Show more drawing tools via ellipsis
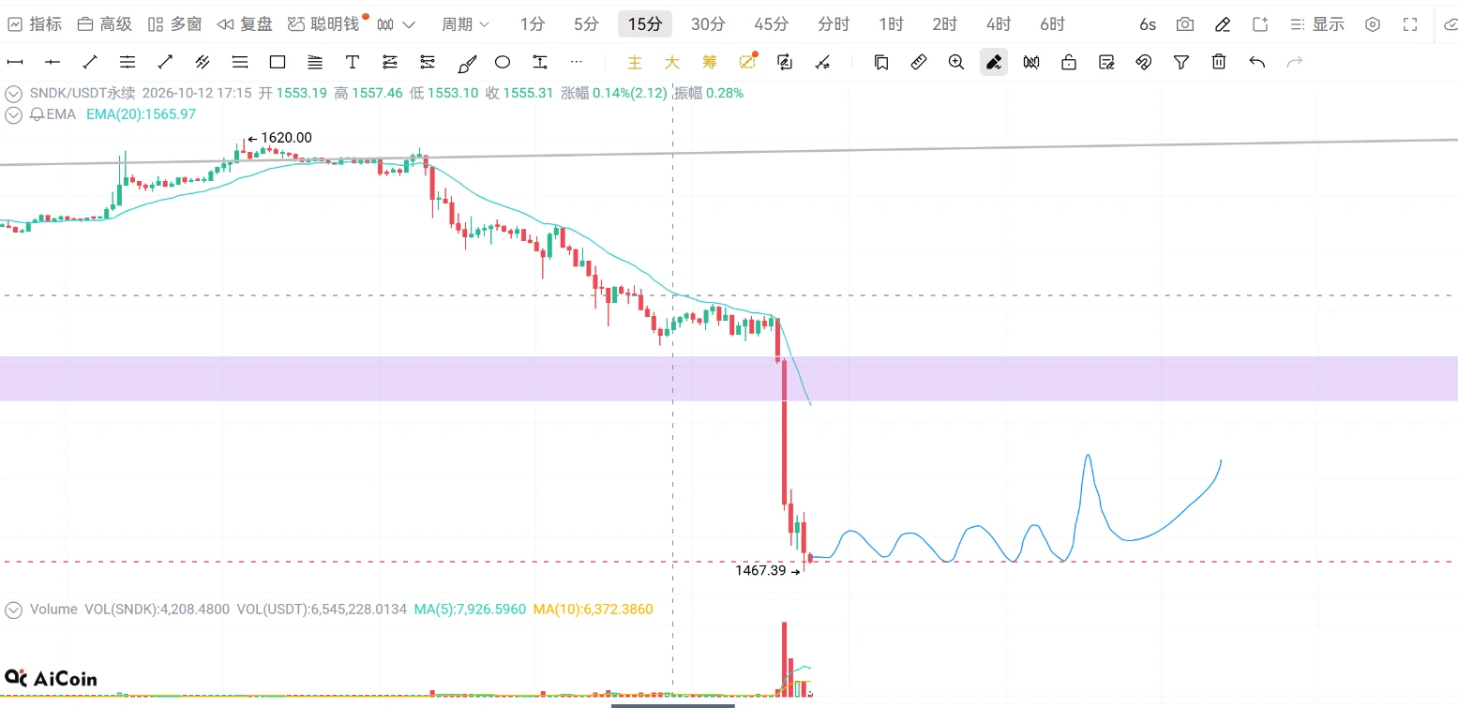Viewport: 1458px width, 708px height. coord(577,63)
